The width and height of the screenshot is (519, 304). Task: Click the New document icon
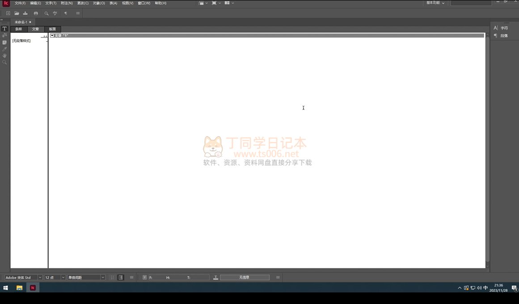pyautogui.click(x=8, y=13)
